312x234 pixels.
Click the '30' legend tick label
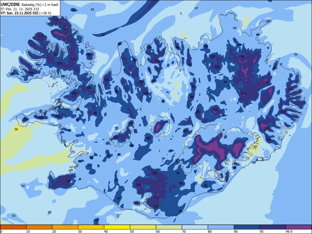click(x=80, y=232)
